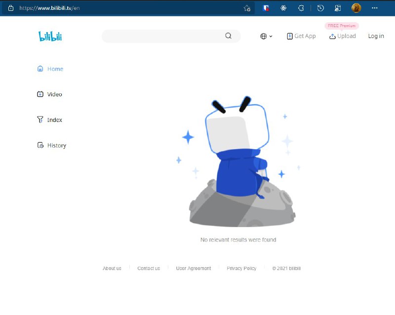
Task: Open the browser profile avatar
Action: (x=356, y=8)
